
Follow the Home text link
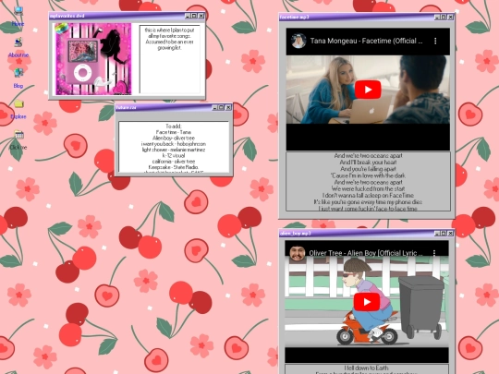tap(18, 23)
